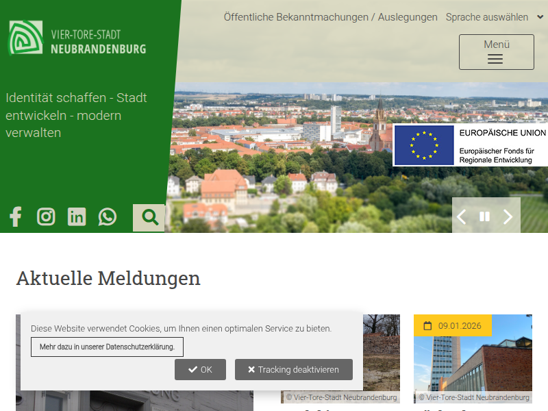
Task: Open the news thumbnail dated 09.01.2026
Action: [473, 363]
